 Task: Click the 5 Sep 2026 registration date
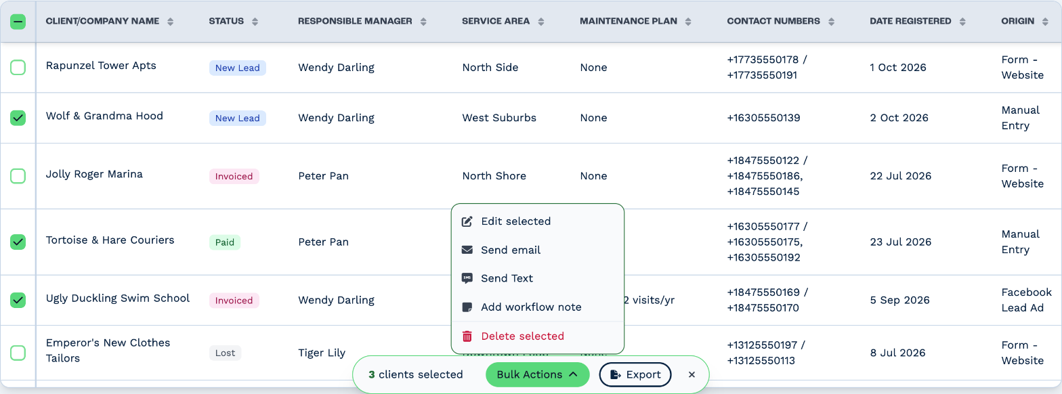point(899,301)
